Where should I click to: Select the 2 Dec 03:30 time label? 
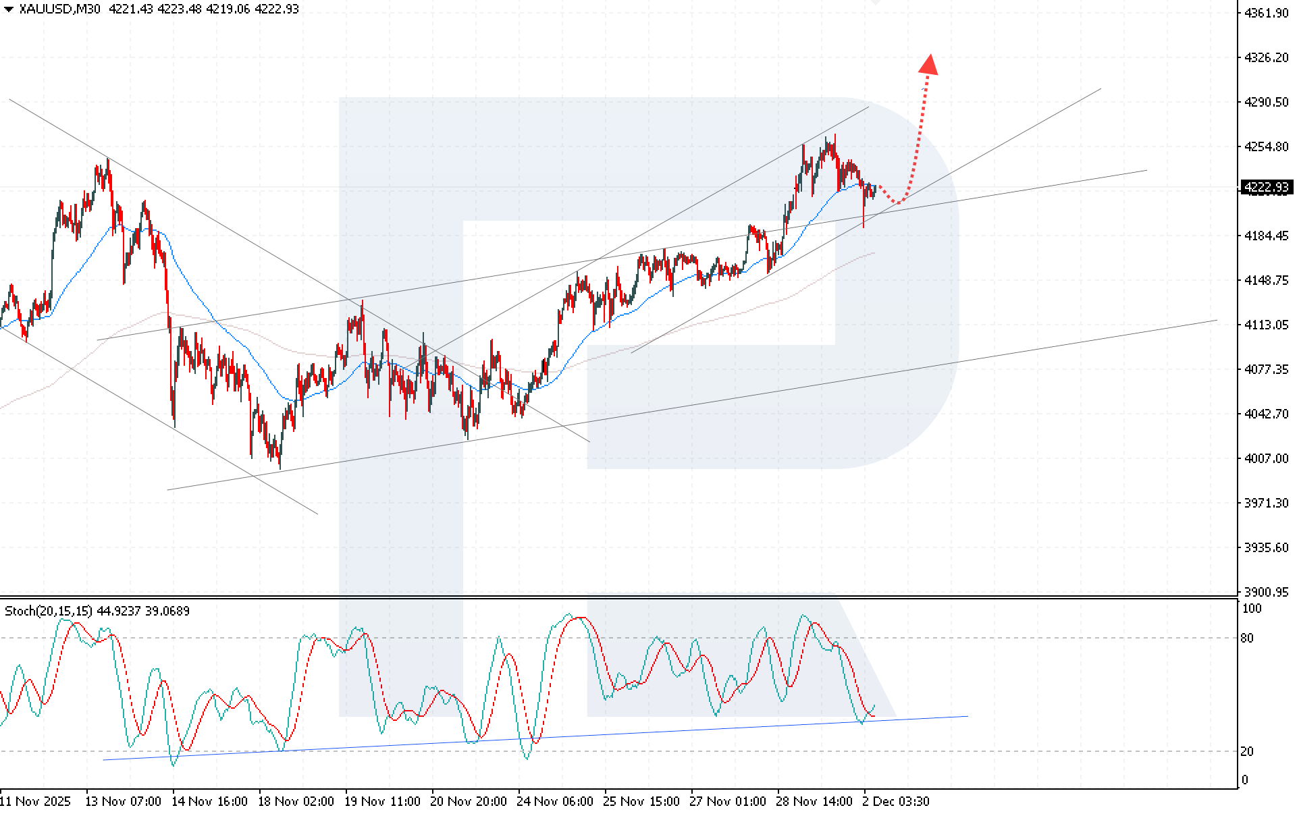click(895, 801)
